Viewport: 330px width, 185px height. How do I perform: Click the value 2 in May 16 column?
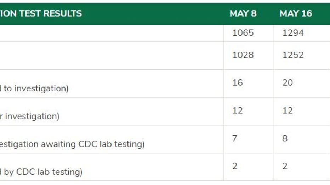[285, 166]
